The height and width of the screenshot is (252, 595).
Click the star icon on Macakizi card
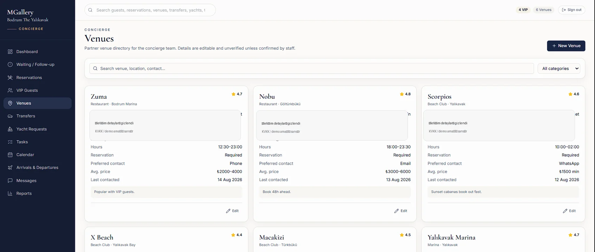(402, 235)
